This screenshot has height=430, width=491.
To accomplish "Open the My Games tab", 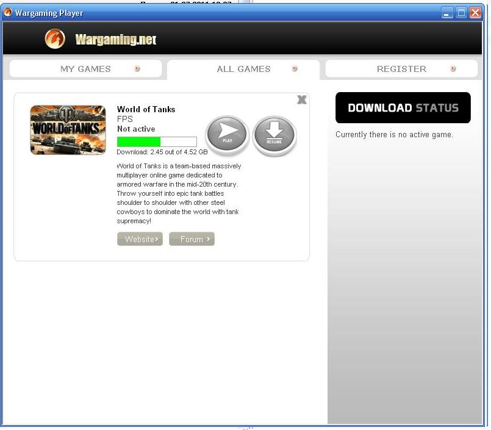I will 85,68.
